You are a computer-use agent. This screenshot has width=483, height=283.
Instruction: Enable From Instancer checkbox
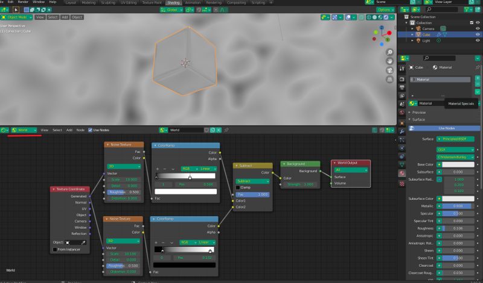(x=55, y=249)
